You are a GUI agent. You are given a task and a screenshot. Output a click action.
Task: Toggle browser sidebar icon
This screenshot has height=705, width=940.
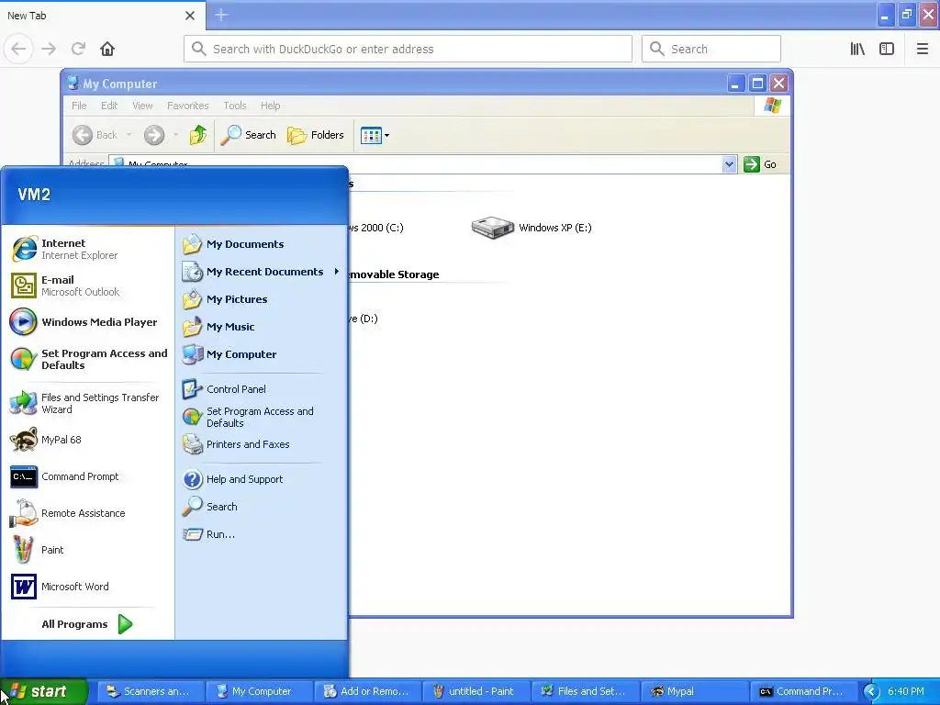coord(887,49)
